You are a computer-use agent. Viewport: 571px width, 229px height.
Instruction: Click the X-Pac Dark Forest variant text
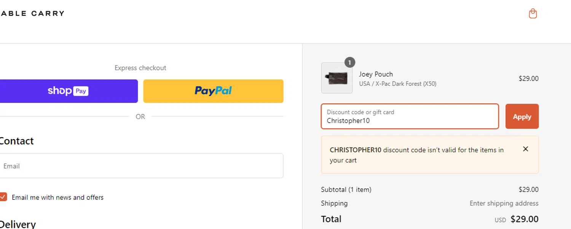coord(397,84)
